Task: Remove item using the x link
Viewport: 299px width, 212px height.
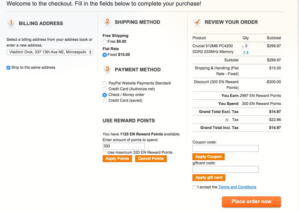Action: pyautogui.click(x=247, y=53)
